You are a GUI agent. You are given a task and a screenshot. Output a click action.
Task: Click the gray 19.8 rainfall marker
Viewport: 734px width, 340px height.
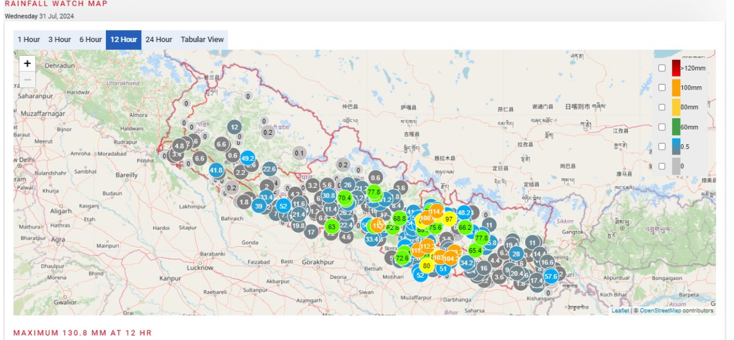[x=298, y=225]
